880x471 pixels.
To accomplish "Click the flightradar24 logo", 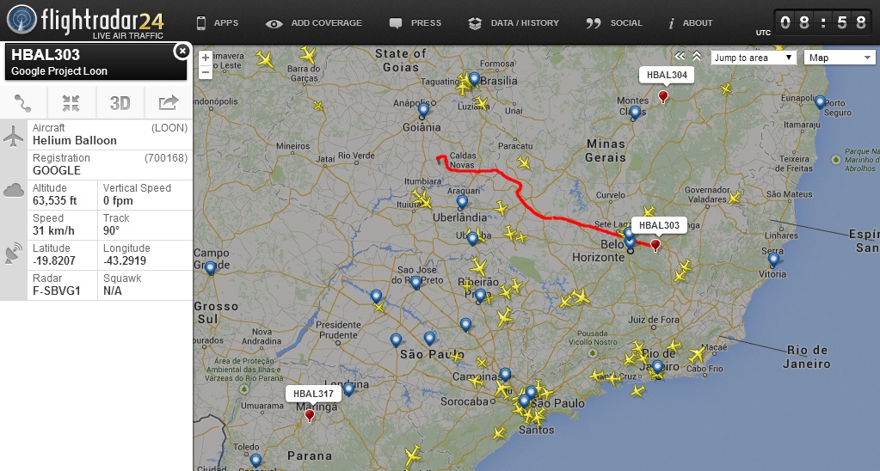I will [85, 21].
